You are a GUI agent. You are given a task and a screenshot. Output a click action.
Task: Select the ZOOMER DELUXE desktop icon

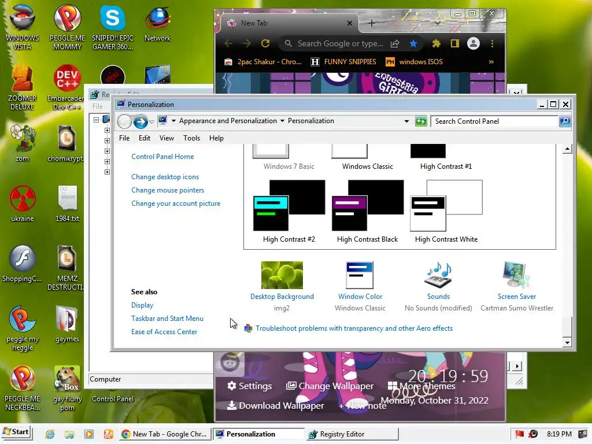22,87
